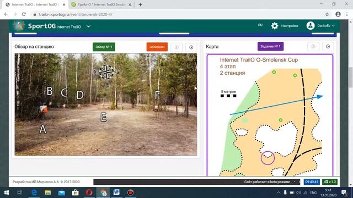Click the compass rose on the photo
Screen dimensions: 353x198
(x=106, y=72)
